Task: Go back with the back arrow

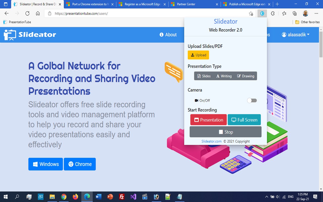Action: point(7,14)
